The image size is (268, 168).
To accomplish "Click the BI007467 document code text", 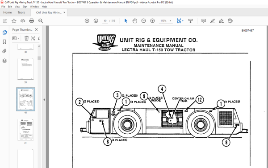I will 247,31.
